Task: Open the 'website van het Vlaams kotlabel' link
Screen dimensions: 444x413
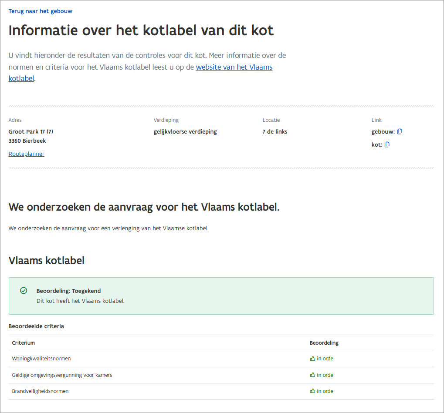Action: pos(234,67)
